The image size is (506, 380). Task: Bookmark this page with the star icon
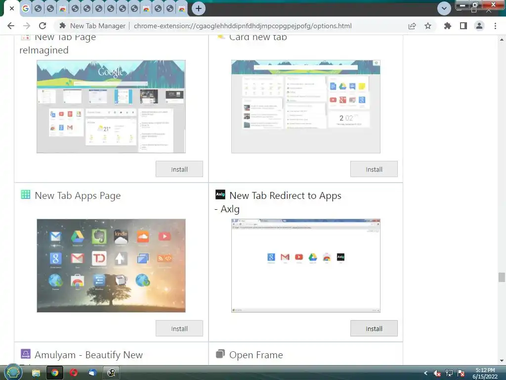[x=428, y=26]
